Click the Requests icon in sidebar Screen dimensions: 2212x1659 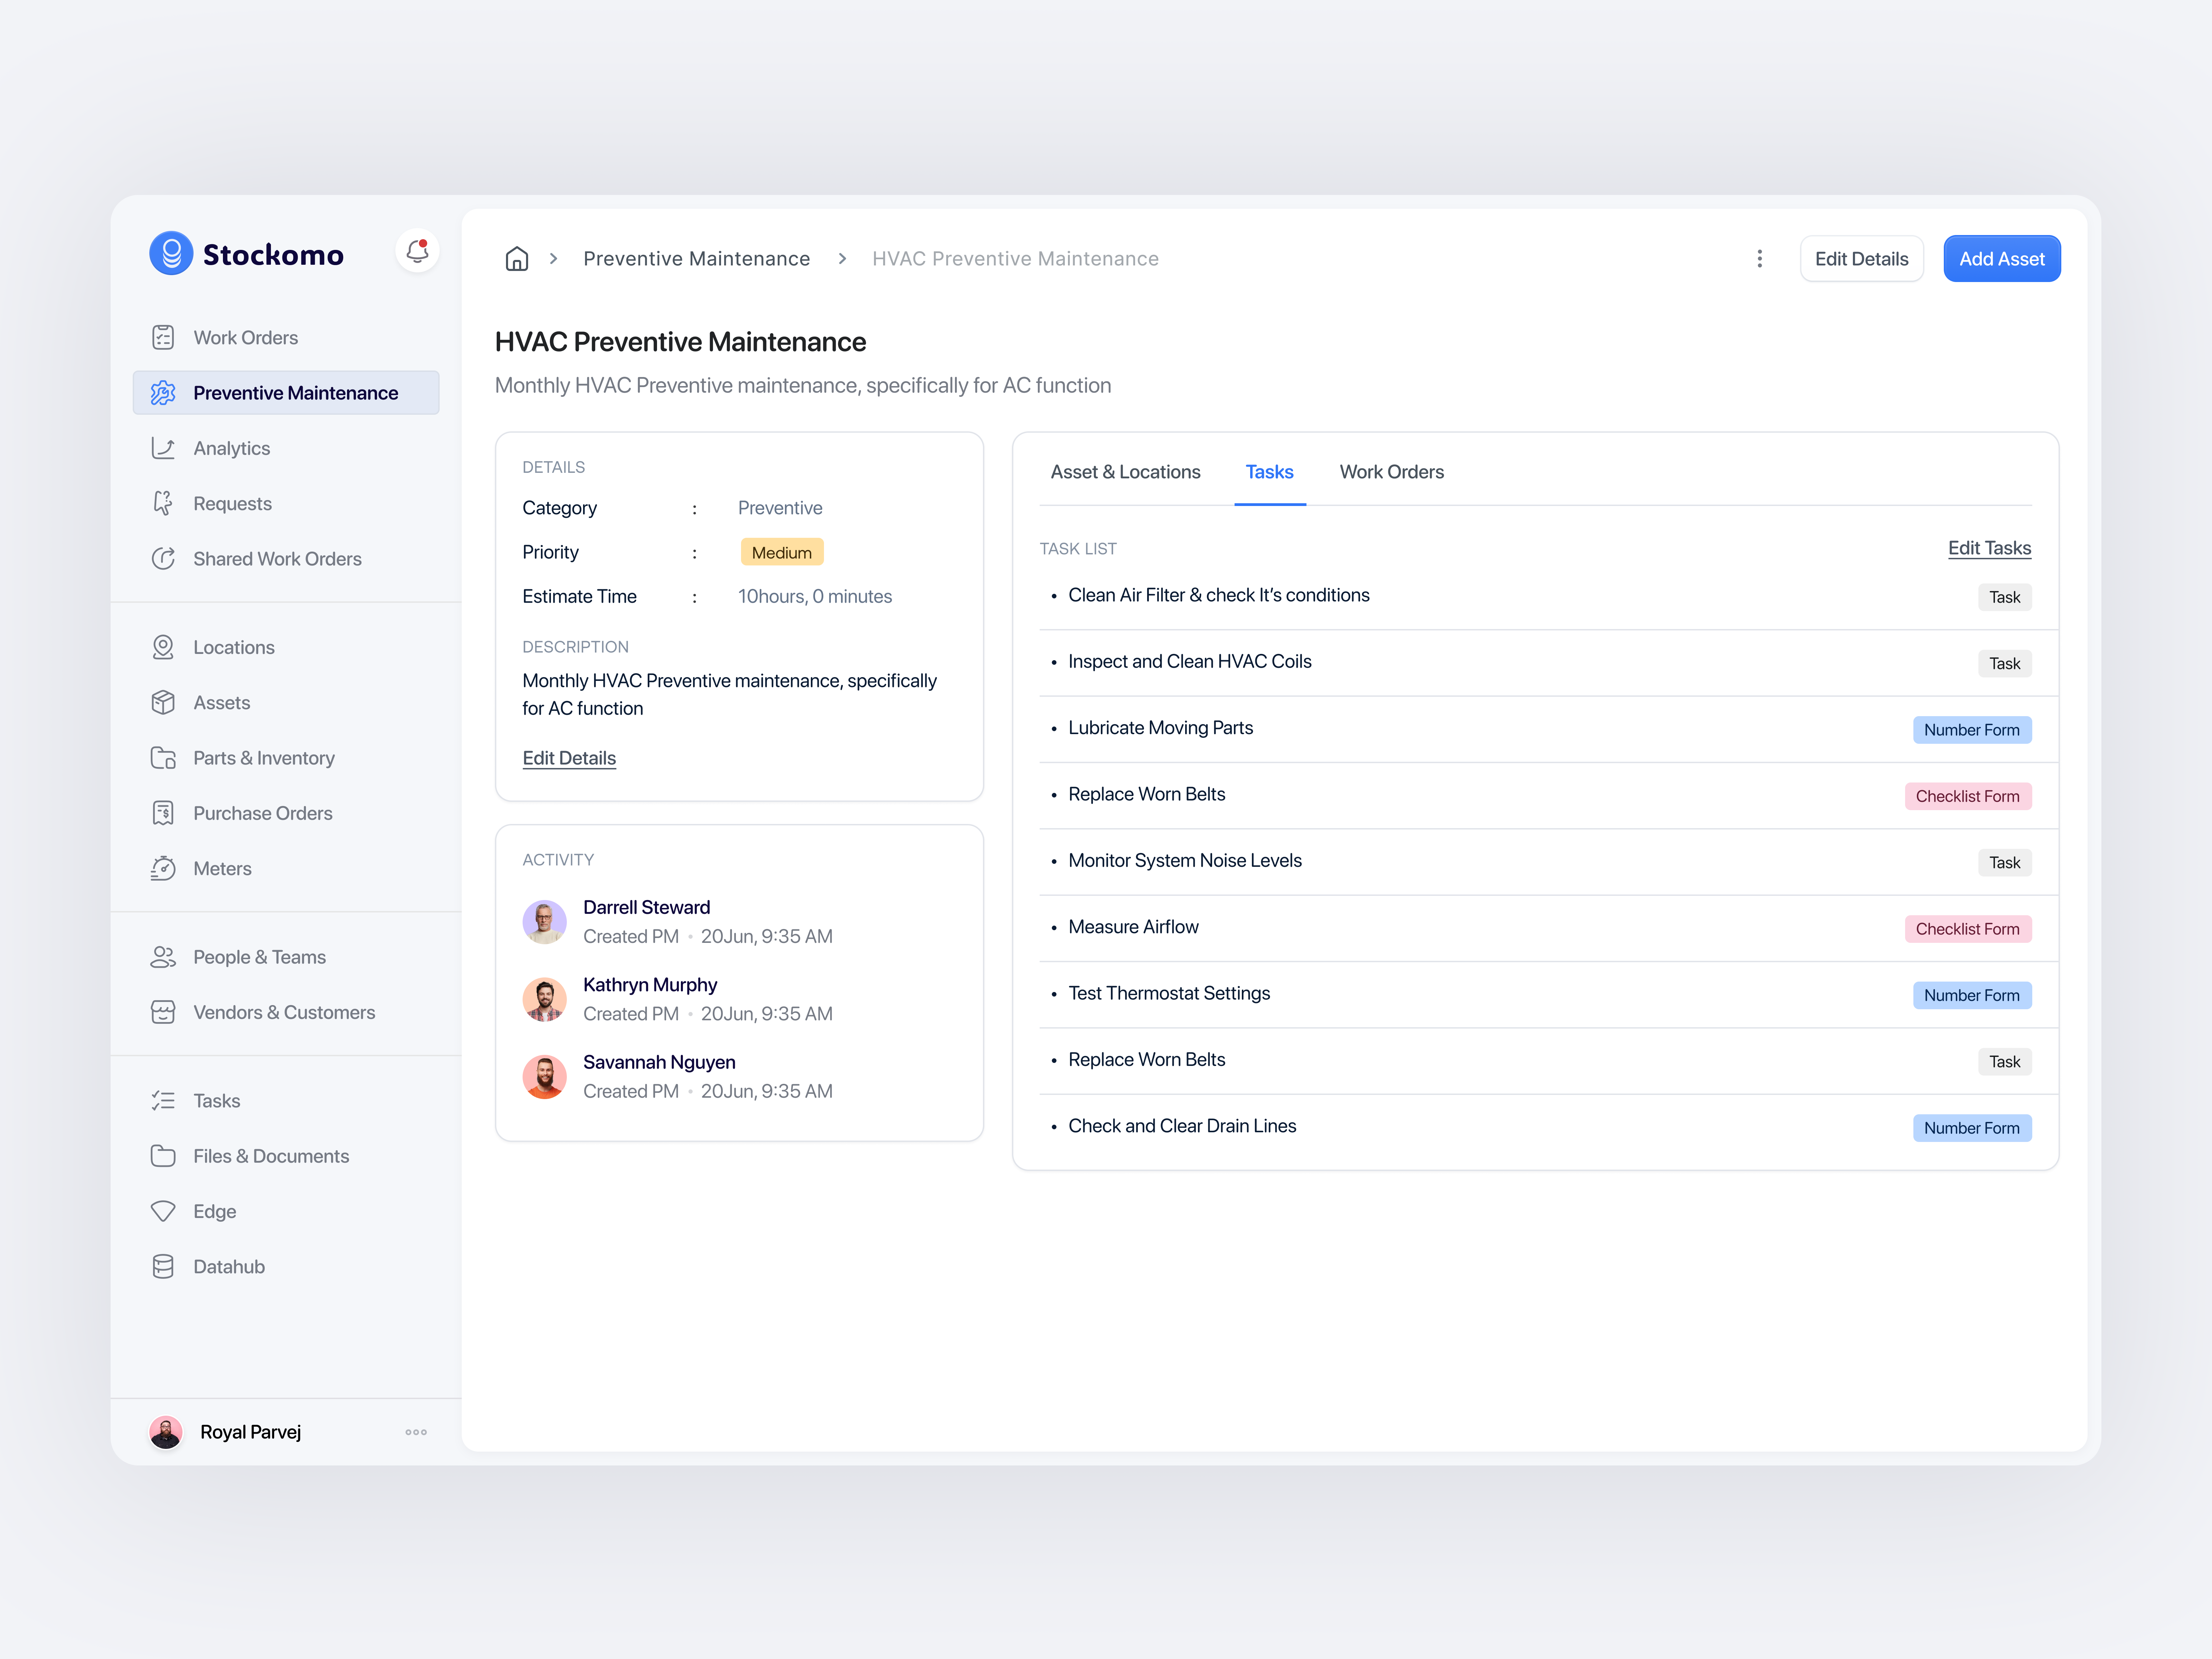(163, 503)
